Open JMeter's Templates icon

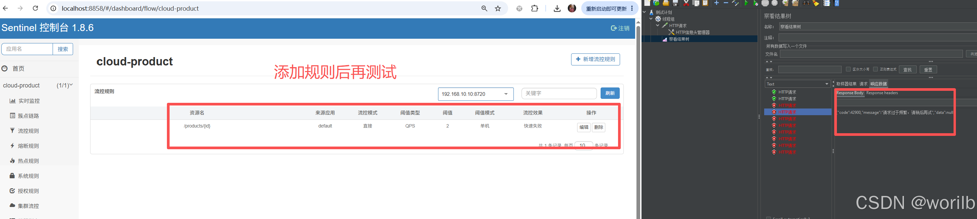(656, 3)
